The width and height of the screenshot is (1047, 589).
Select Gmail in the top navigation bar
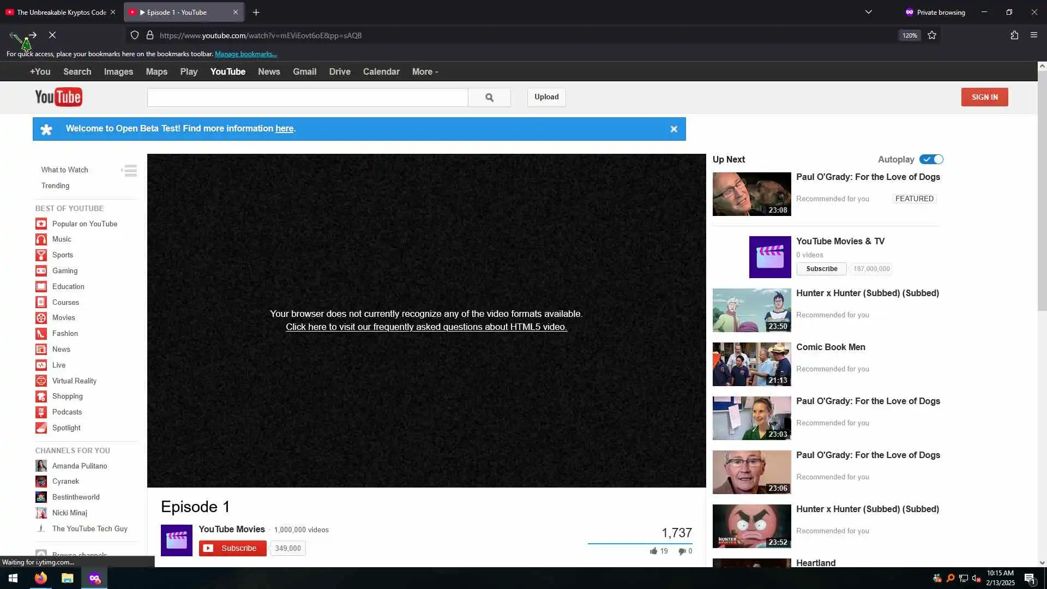click(x=304, y=71)
